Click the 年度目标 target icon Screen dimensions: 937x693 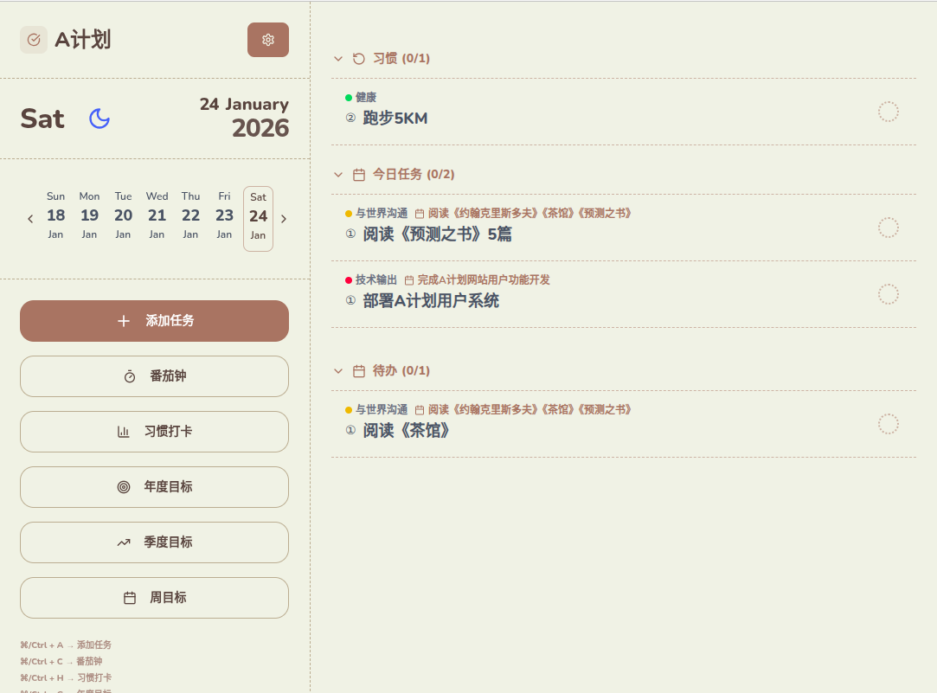[125, 486]
